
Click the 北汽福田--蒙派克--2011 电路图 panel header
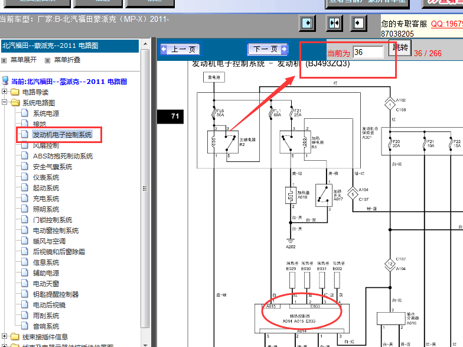click(70, 46)
